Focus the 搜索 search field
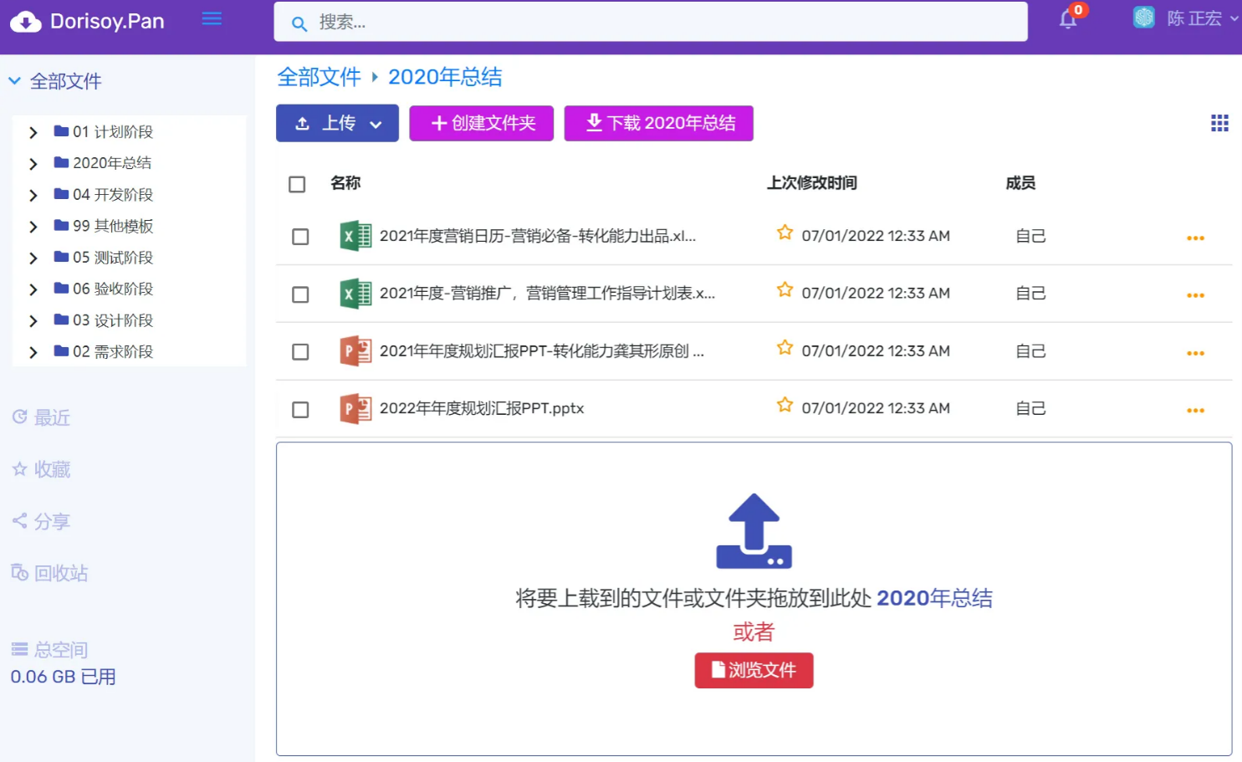Viewport: 1242px width, 762px height. (x=651, y=22)
